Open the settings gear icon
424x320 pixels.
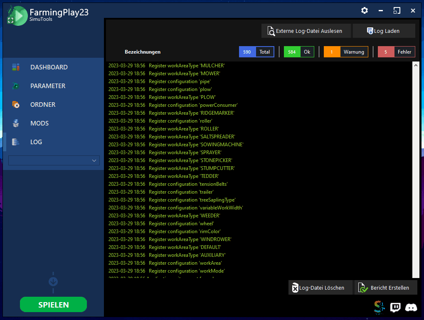point(365,10)
